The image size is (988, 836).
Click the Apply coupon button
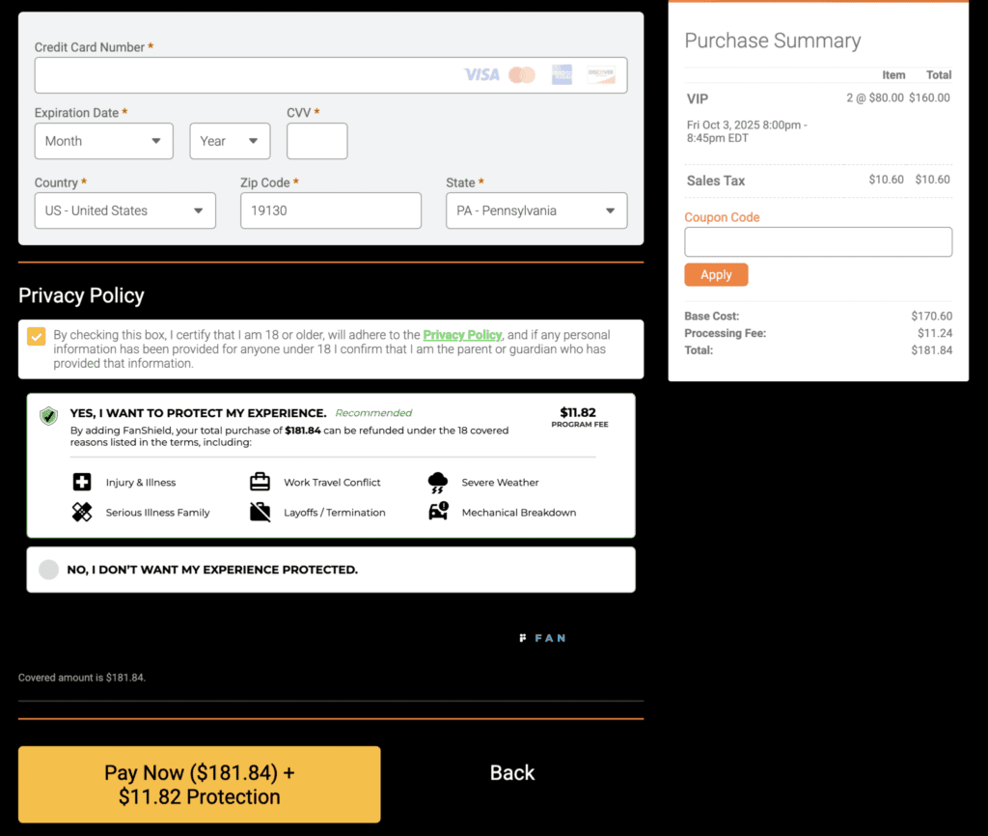[x=716, y=274]
